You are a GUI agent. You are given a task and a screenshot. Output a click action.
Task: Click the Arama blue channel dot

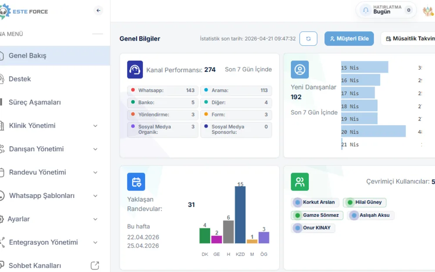click(x=206, y=90)
